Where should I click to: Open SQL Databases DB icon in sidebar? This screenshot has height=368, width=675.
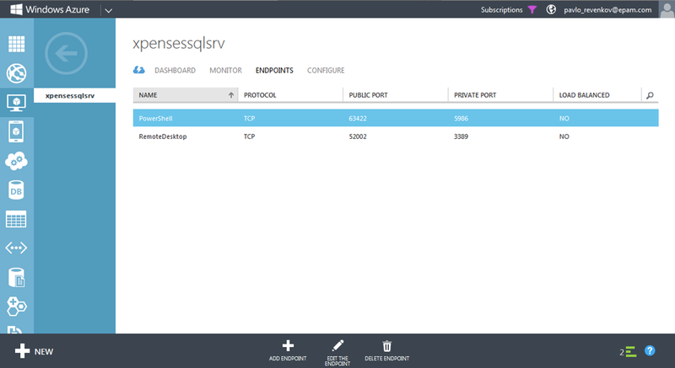pyautogui.click(x=16, y=190)
